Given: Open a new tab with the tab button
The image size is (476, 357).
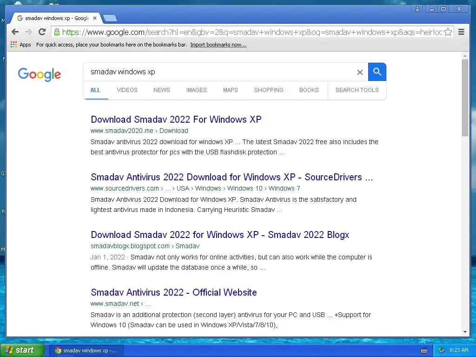Looking at the screenshot, I should (x=110, y=19).
